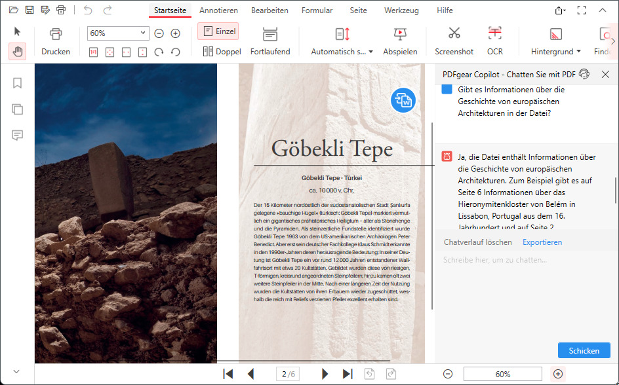Zoom in with the toolbar plus icon

coord(175,33)
